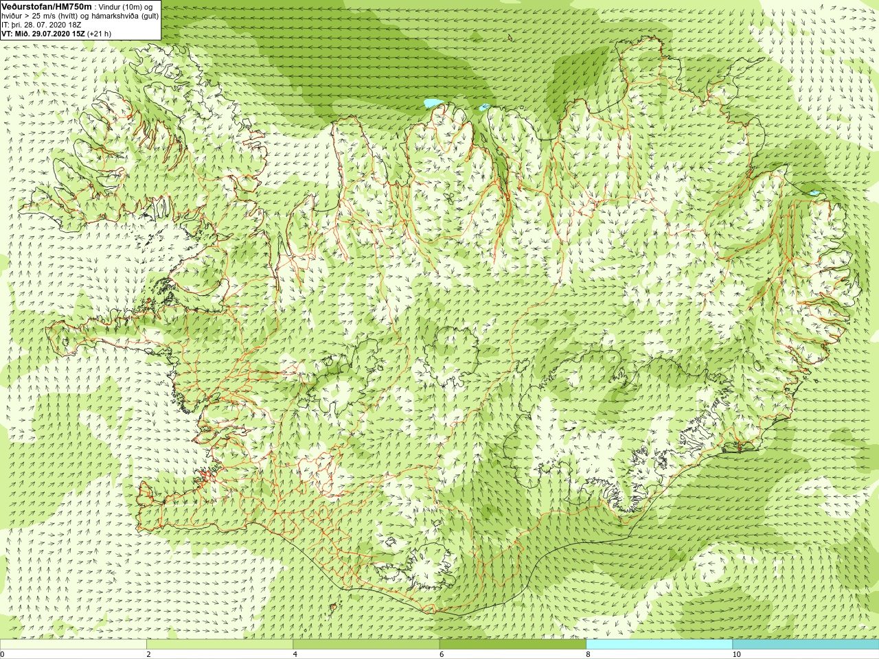
Task: Click the "2" label under the color scale
Action: click(148, 654)
